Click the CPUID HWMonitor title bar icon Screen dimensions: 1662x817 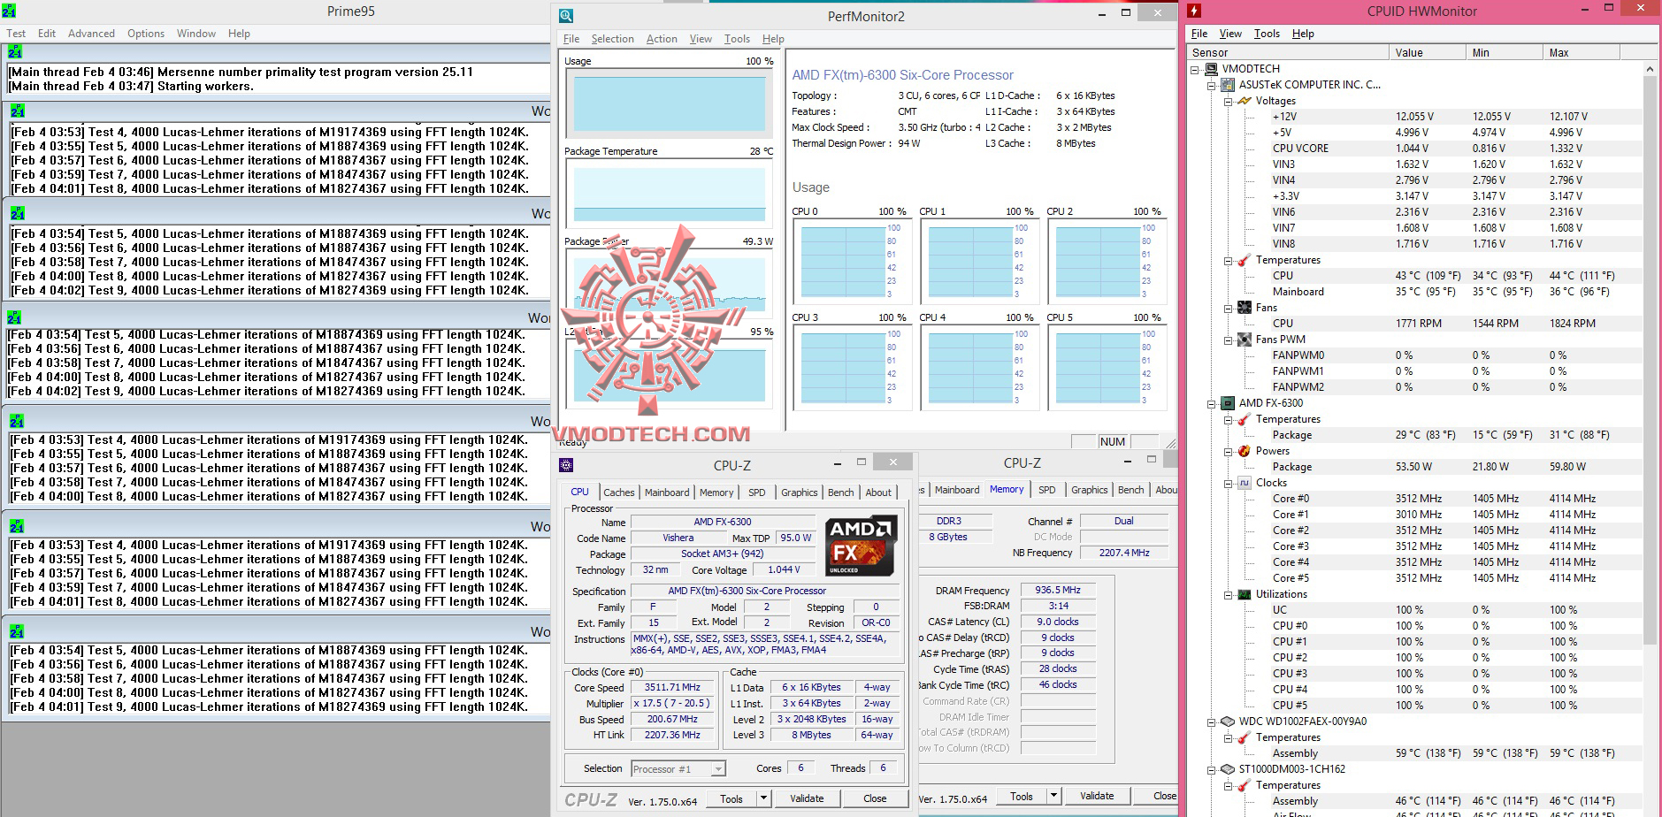pyautogui.click(x=1194, y=11)
